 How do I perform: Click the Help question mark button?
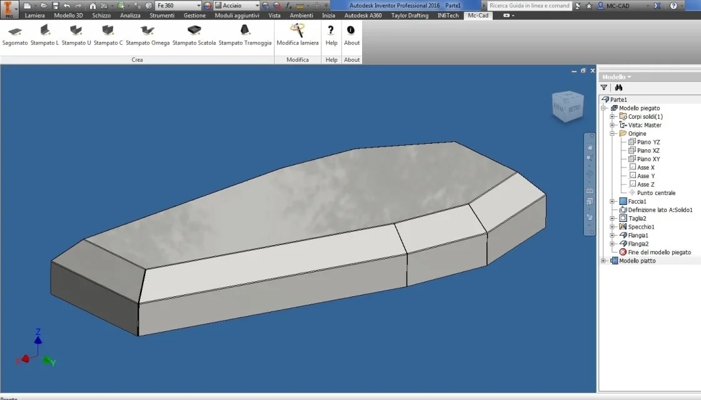331,35
